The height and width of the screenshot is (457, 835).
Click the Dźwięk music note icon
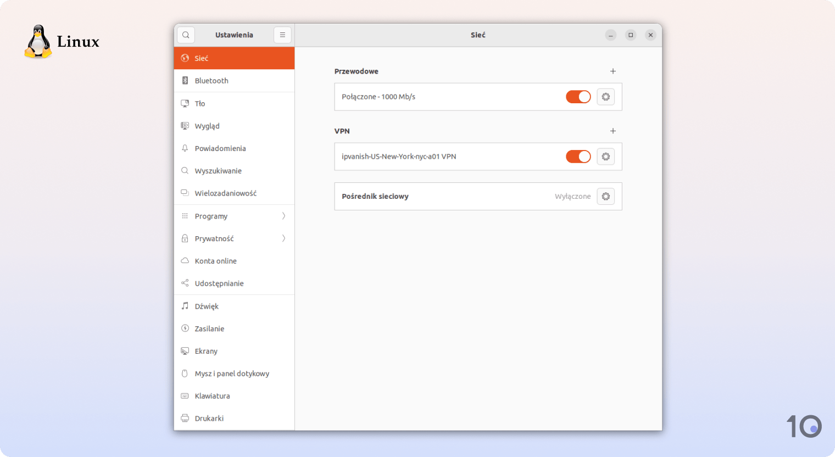[185, 306]
